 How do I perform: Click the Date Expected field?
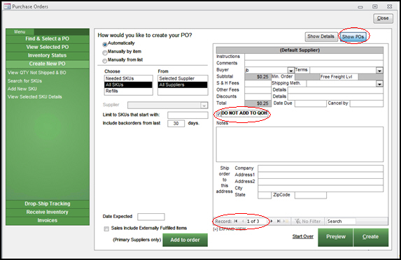pos(151,217)
